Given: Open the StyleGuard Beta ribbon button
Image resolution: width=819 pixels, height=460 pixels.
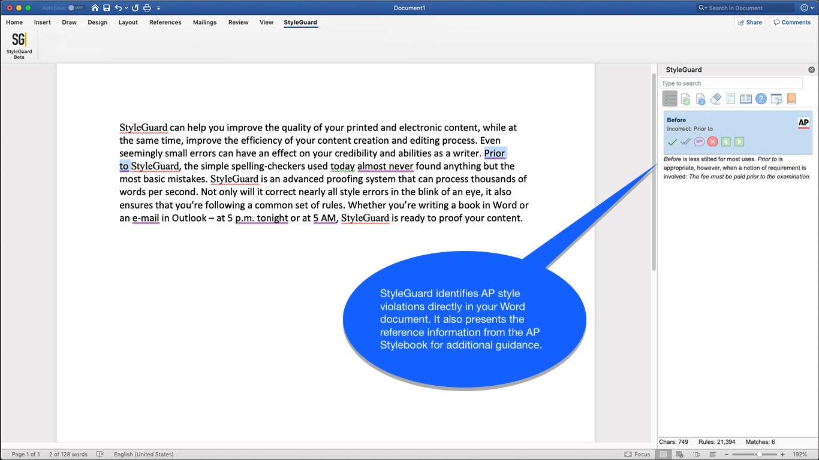Looking at the screenshot, I should [x=19, y=46].
